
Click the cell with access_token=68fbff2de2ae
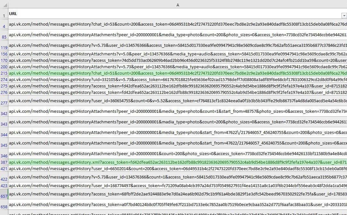[178, 194]
